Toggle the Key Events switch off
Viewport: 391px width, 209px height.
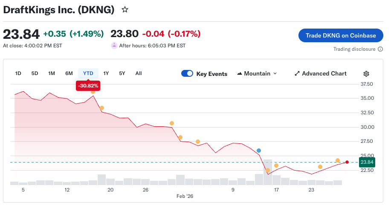187,73
